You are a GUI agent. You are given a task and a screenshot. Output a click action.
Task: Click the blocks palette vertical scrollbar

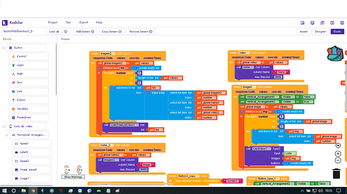click(x=56, y=69)
